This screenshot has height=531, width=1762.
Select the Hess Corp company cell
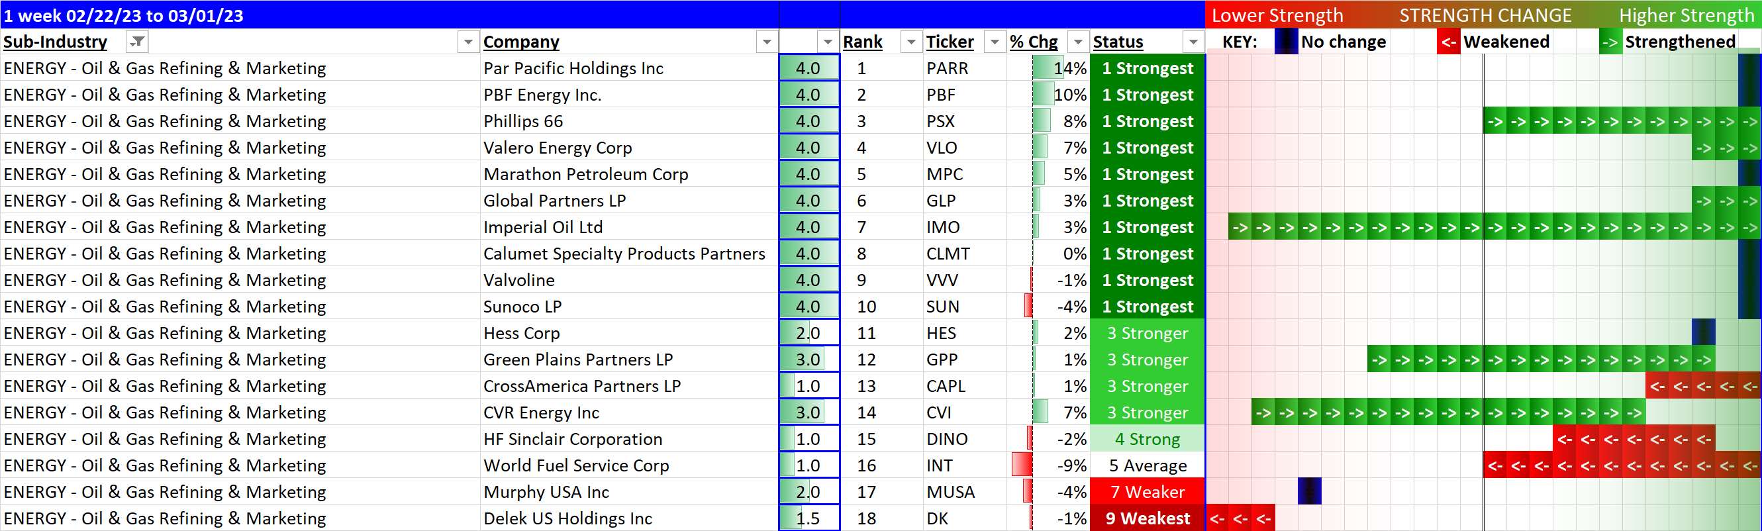coord(628,332)
